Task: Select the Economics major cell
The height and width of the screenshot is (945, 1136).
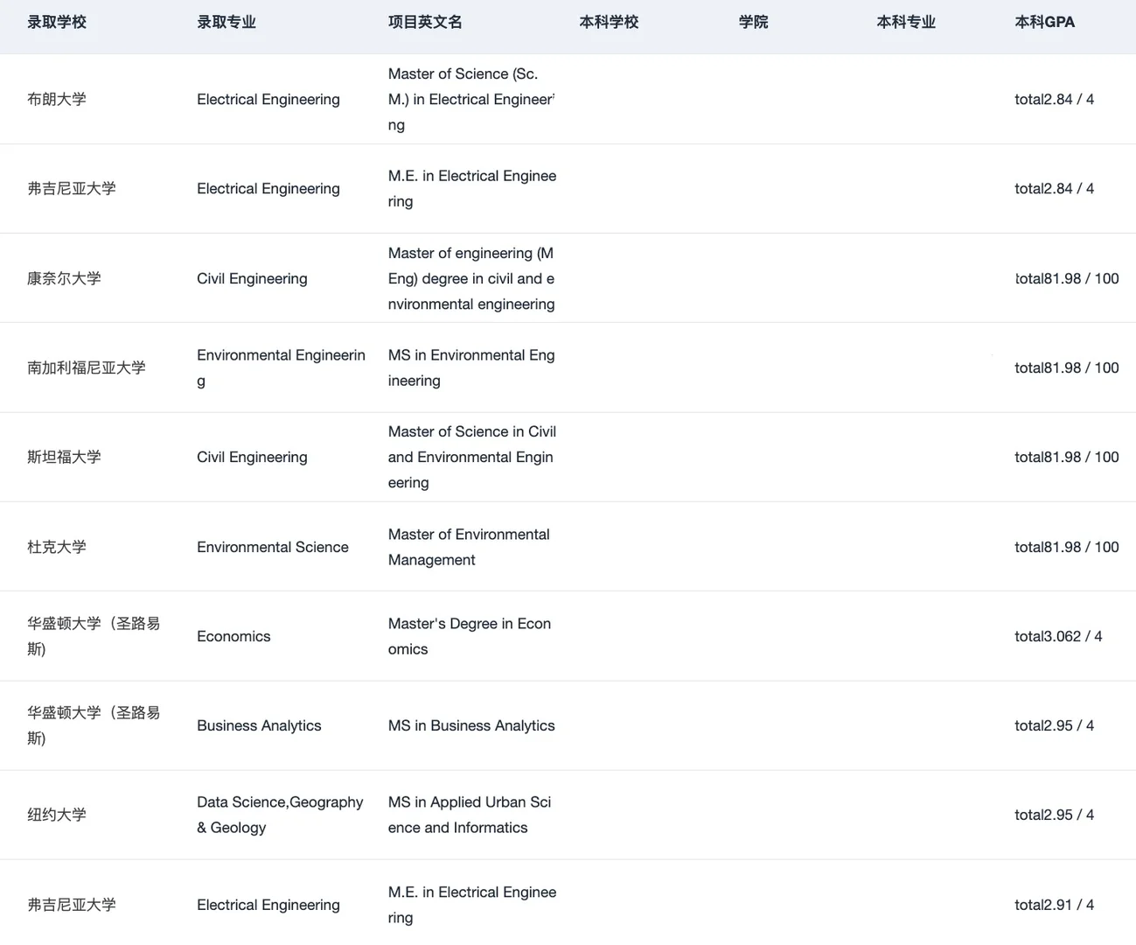Action: coord(233,636)
